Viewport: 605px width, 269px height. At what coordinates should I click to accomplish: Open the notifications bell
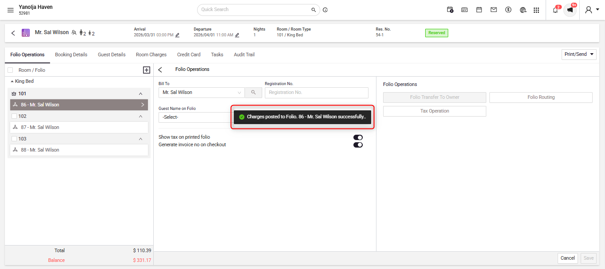(555, 10)
